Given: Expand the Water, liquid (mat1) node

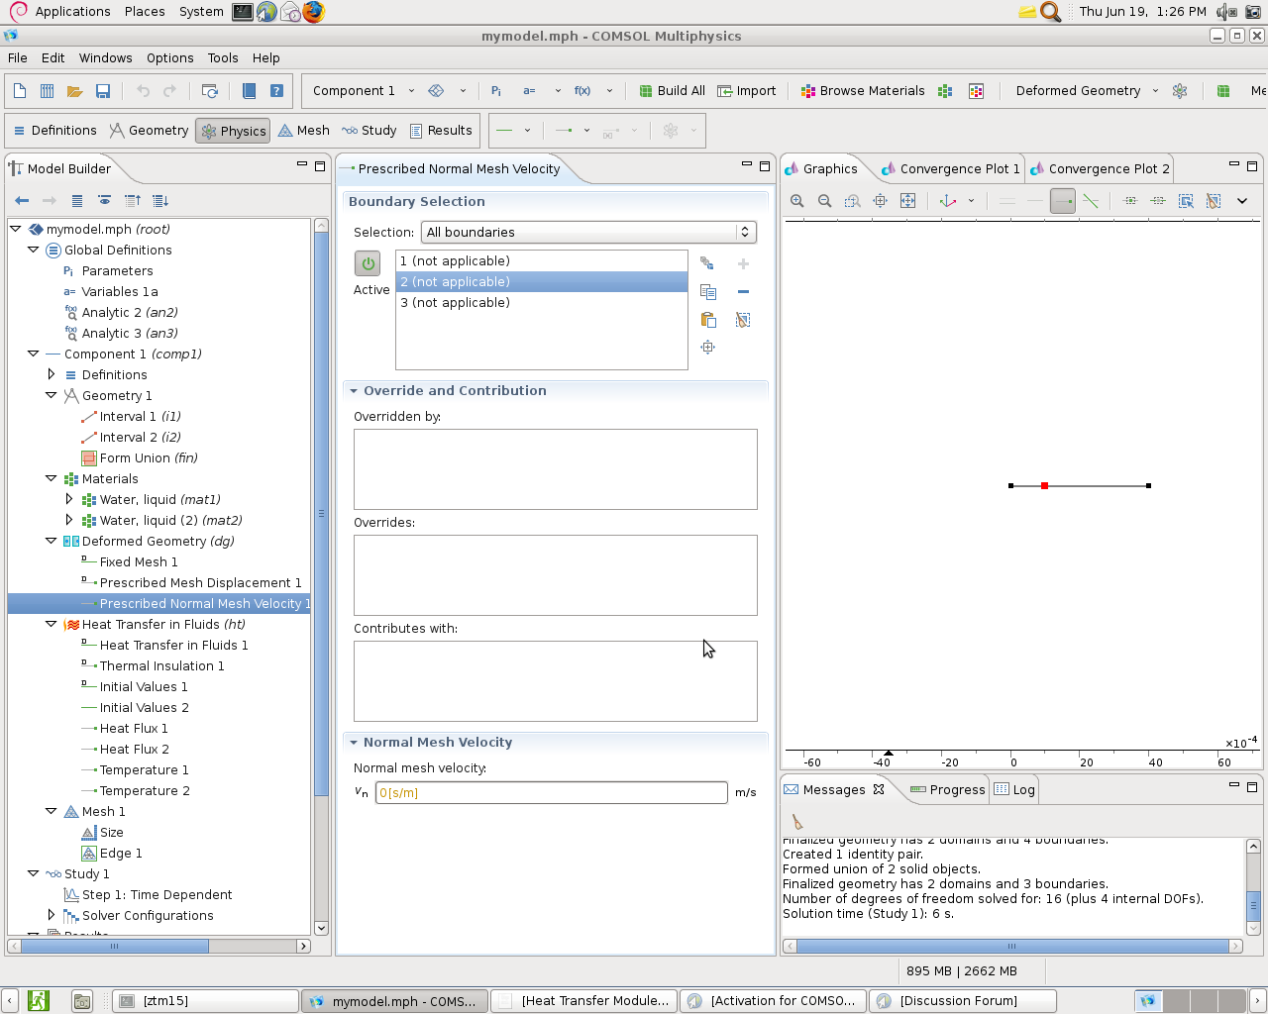Looking at the screenshot, I should (x=68, y=499).
